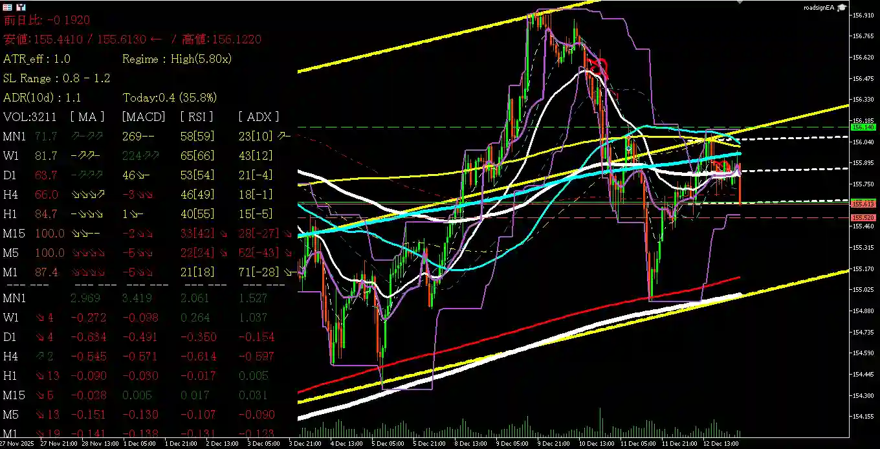
Task: Click the 155.520 price label on axis
Action: 863,218
